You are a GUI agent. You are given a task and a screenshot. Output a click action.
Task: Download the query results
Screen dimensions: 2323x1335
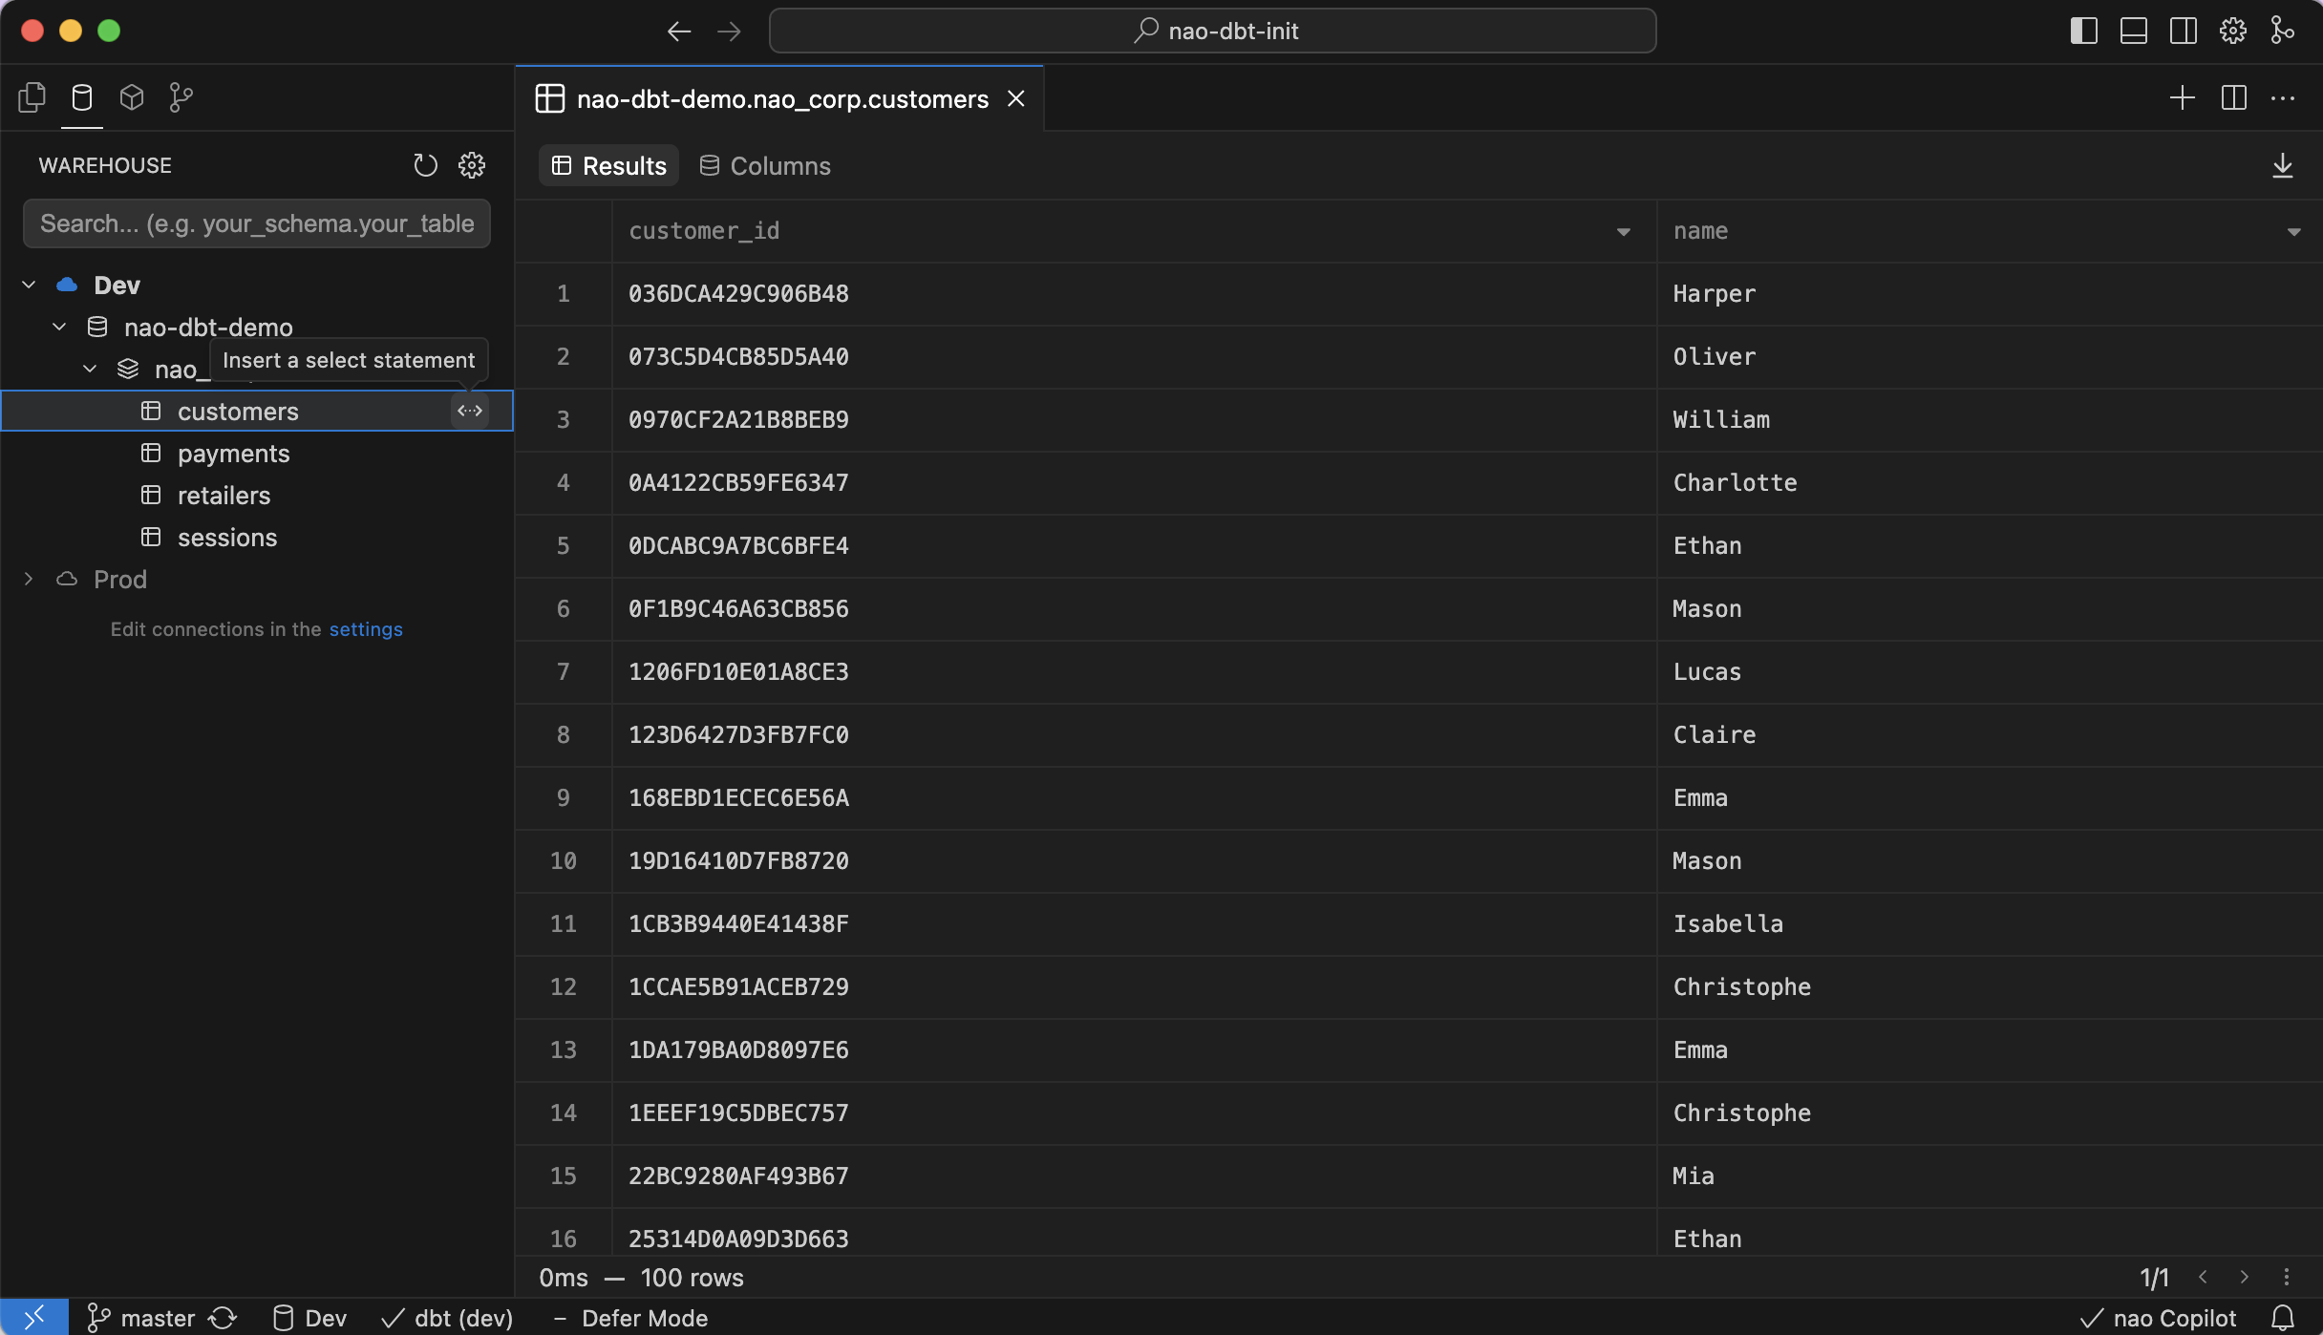pos(2284,164)
